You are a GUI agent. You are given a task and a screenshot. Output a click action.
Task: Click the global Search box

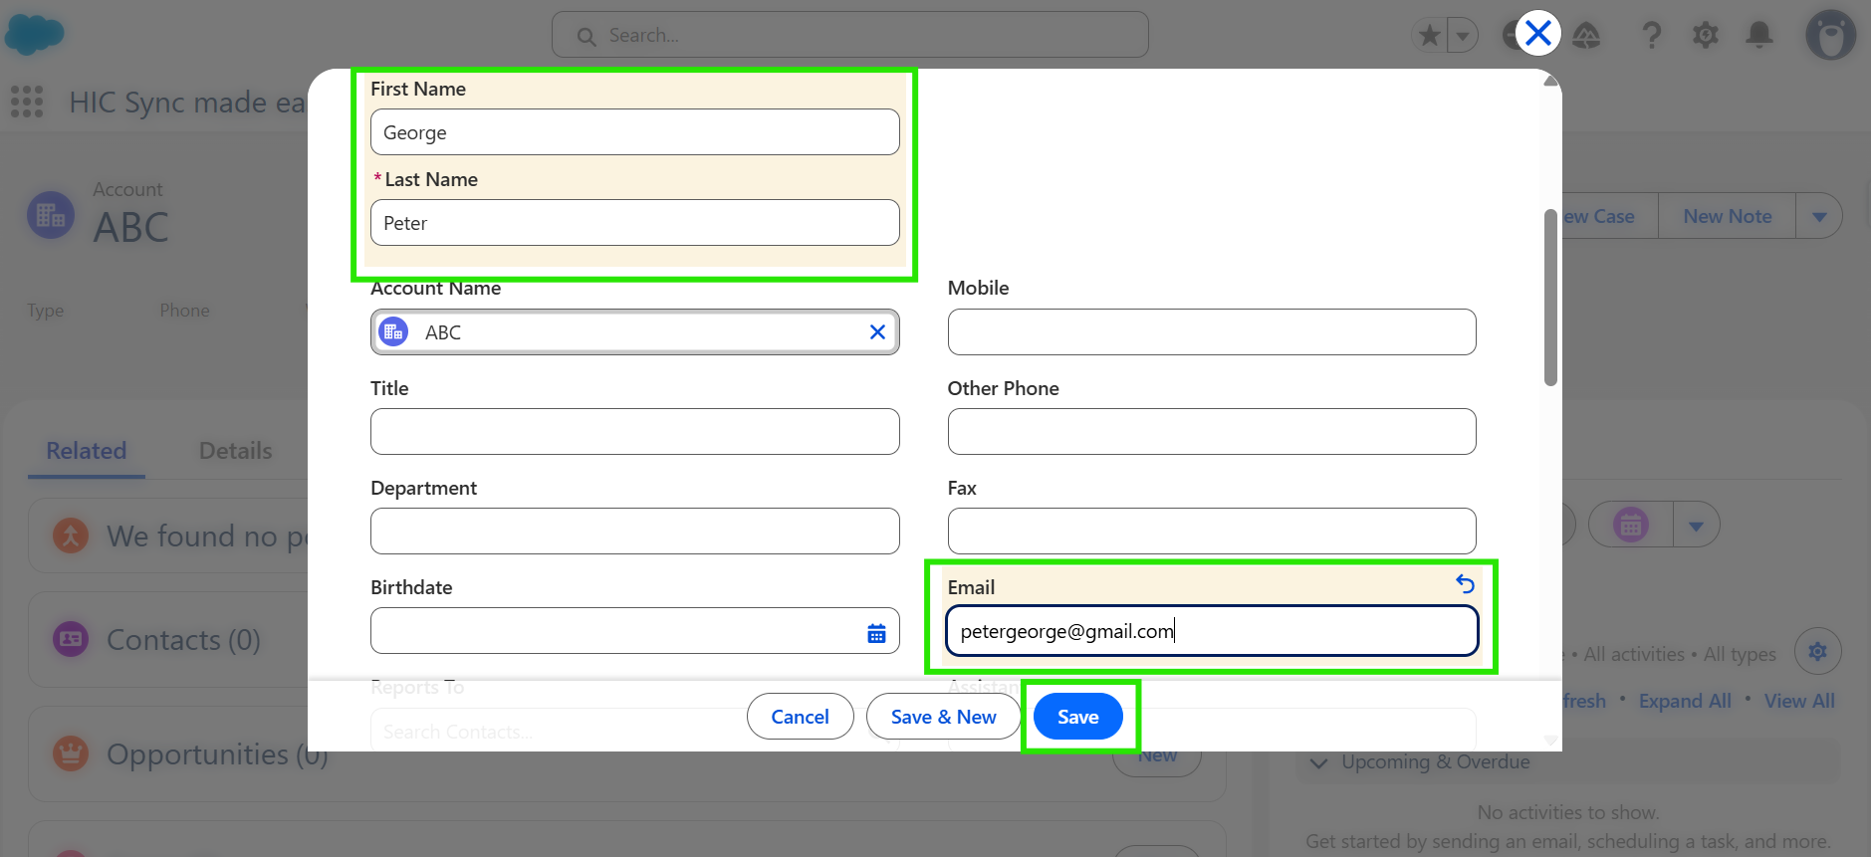[x=849, y=35]
